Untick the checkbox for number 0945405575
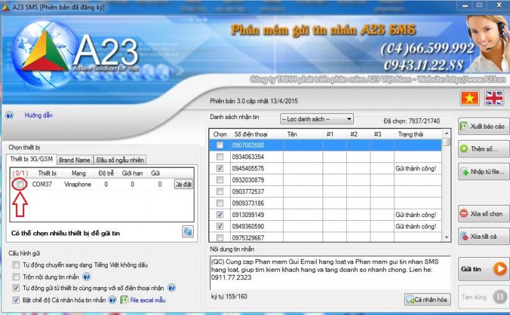 click(x=220, y=169)
